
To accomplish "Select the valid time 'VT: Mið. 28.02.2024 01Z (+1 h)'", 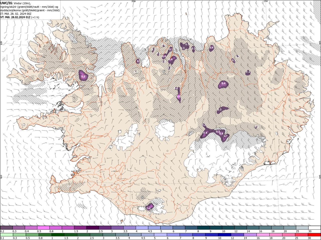I will 20,17.
